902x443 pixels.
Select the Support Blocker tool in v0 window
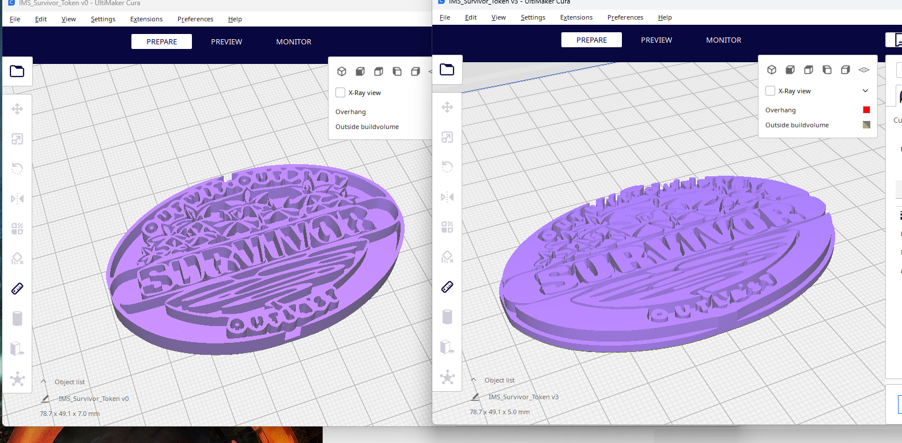click(17, 259)
